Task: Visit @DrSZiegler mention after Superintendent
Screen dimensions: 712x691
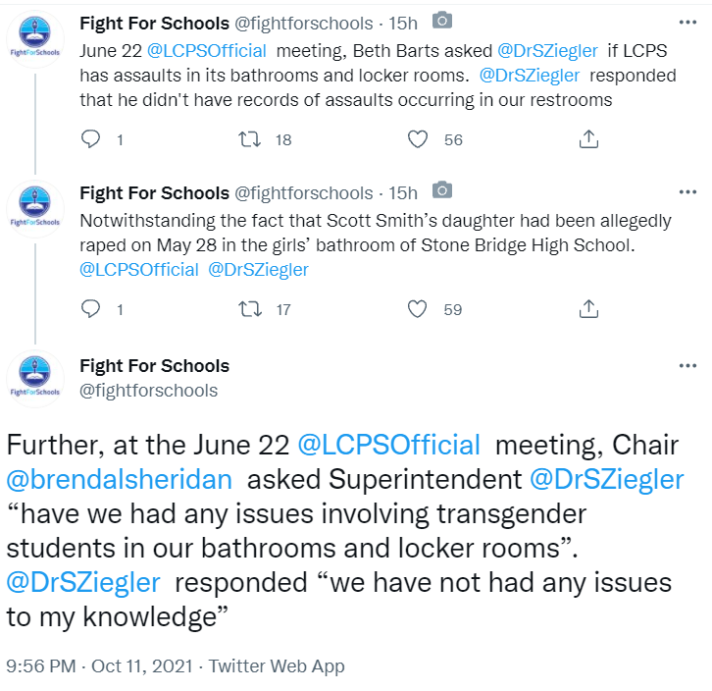Action: click(x=607, y=480)
